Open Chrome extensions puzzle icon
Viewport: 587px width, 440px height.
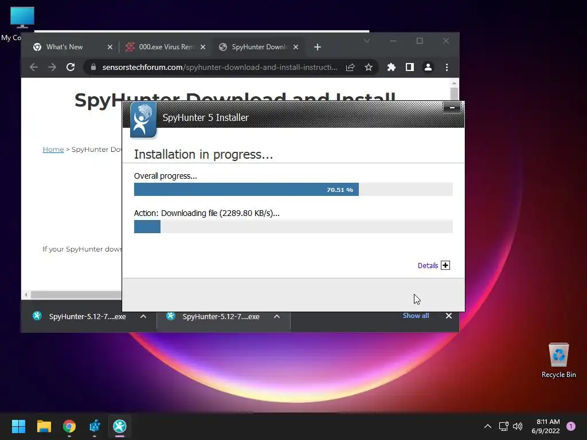[391, 67]
